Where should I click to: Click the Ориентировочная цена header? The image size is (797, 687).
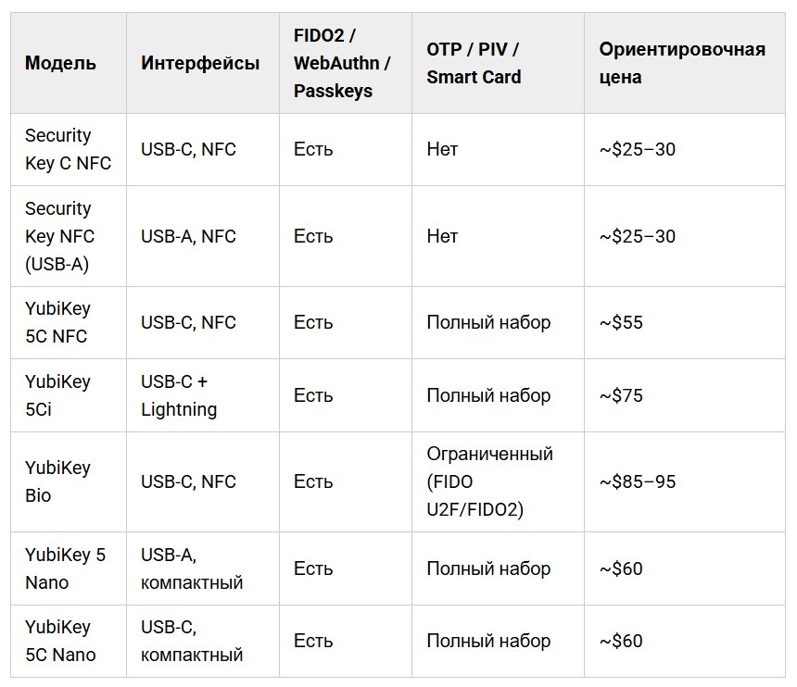[682, 63]
